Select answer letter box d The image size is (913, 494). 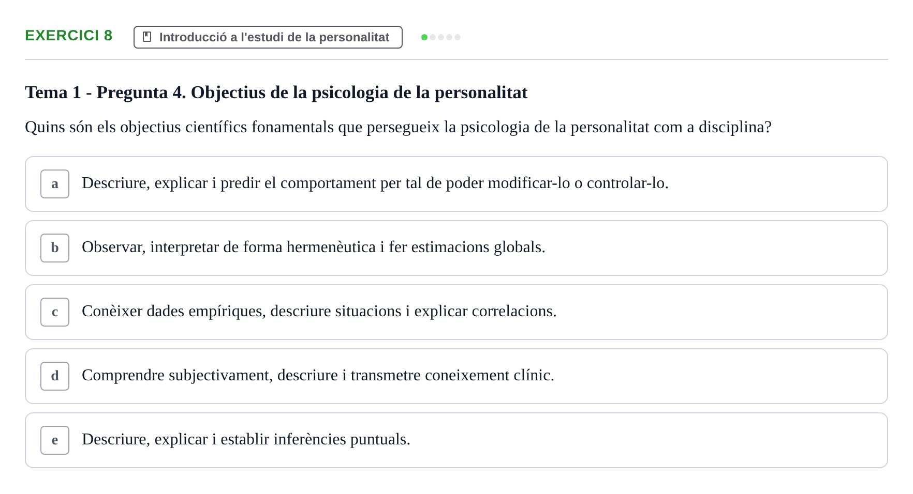point(55,376)
